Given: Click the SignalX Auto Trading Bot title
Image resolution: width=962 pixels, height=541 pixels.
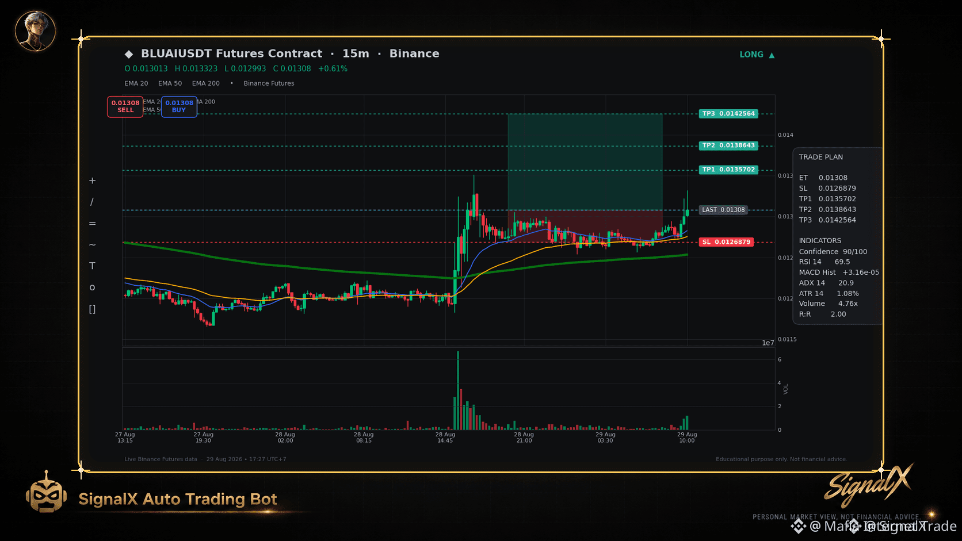Looking at the screenshot, I should point(178,499).
